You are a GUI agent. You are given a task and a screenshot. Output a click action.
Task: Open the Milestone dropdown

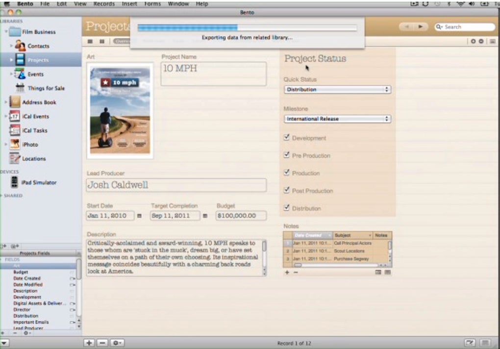pos(337,119)
